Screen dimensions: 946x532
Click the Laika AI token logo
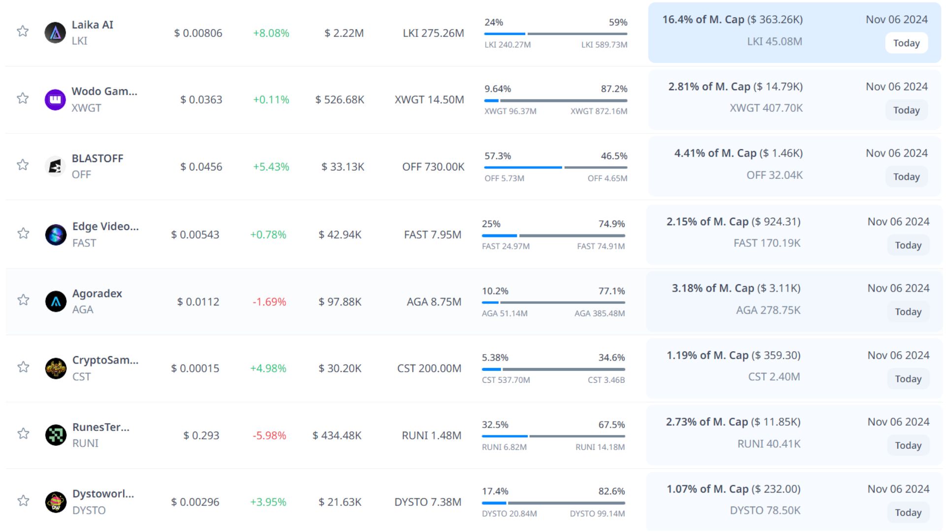(x=55, y=33)
